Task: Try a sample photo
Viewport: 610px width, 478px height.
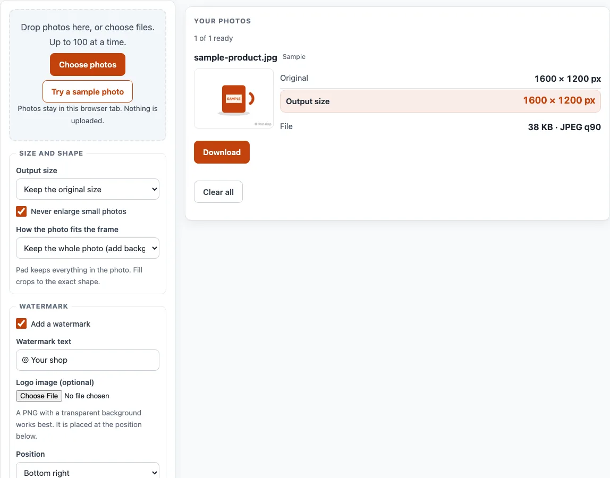Action: pyautogui.click(x=88, y=91)
